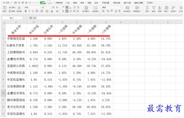Screen dimensions: 184x118
Task: Toggle top vertical alignment
Action: click(63, 7)
